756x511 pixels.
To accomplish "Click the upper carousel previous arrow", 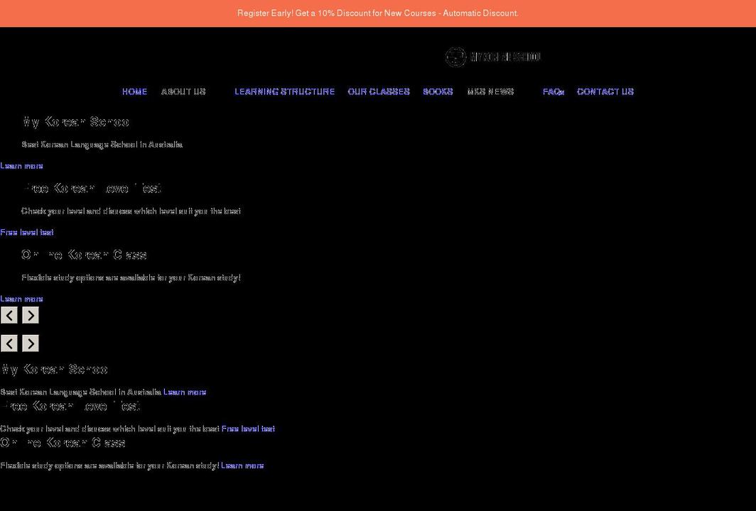I will [9, 314].
